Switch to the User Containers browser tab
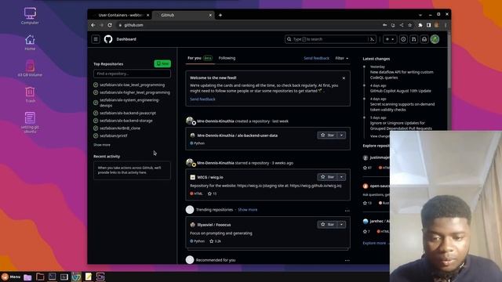This screenshot has height=282, width=502. pyautogui.click(x=121, y=15)
